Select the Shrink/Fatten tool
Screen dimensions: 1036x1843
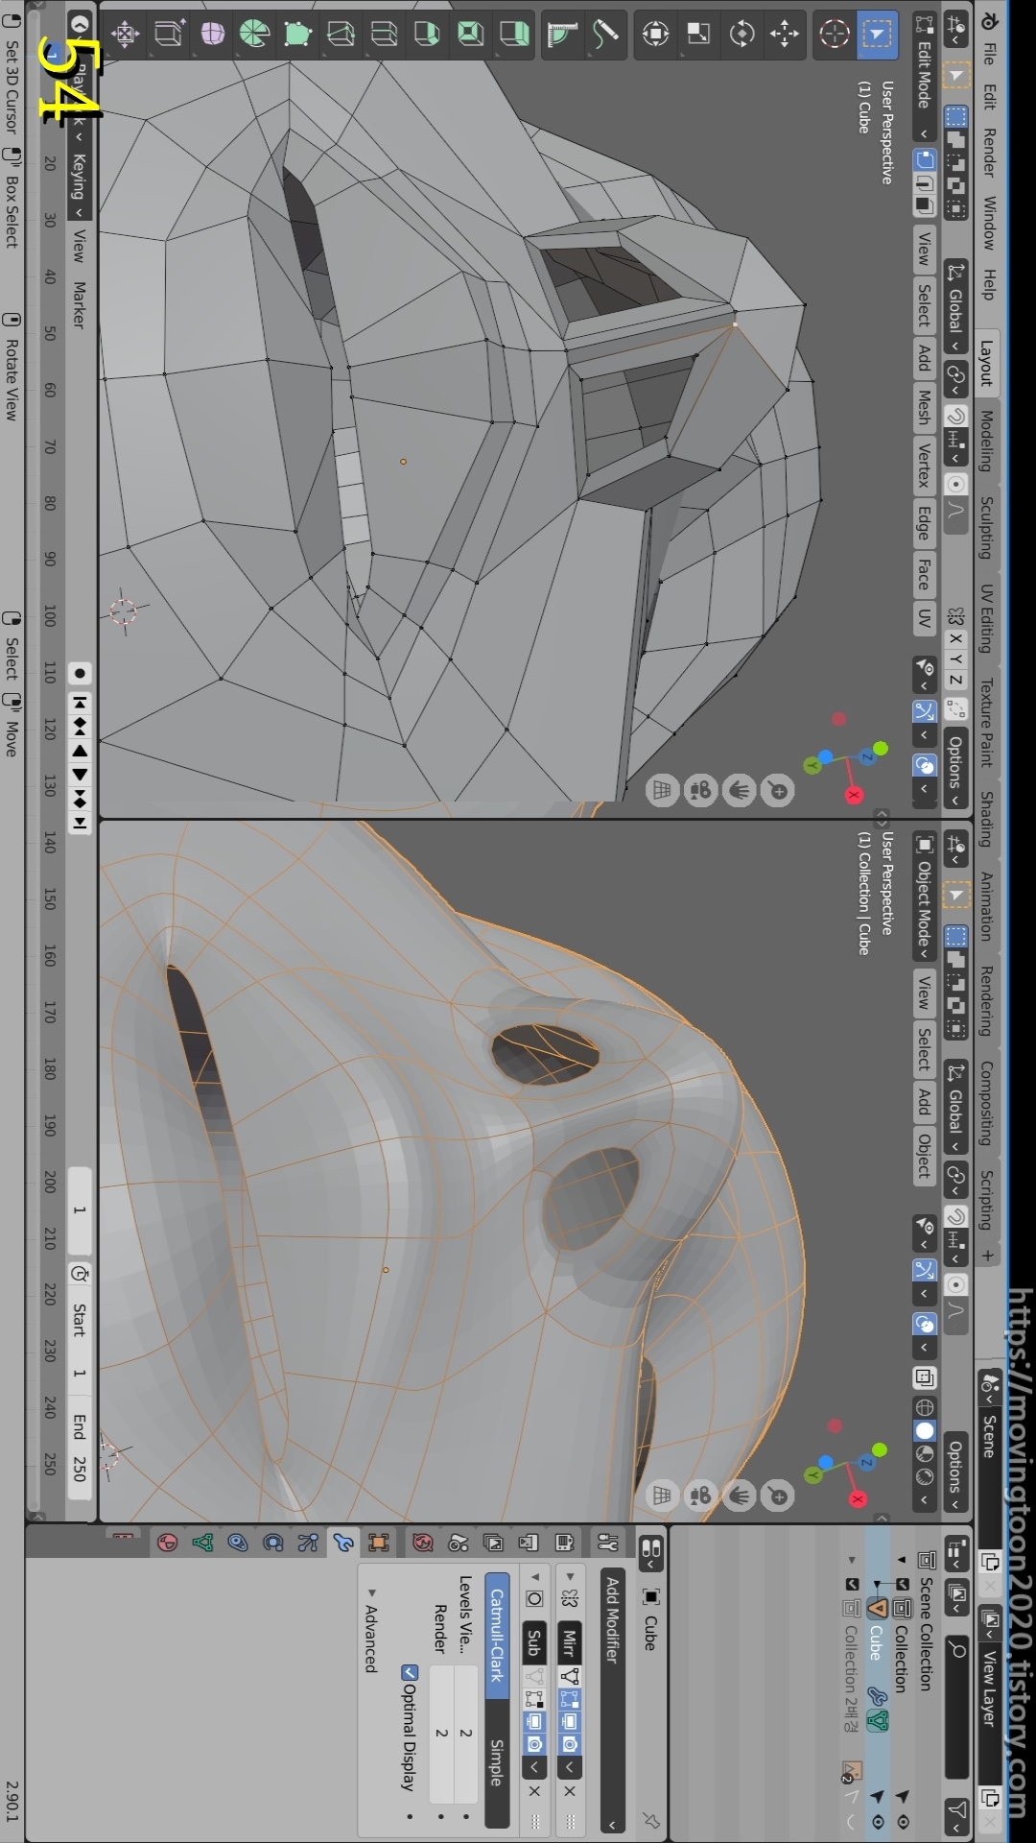pos(126,35)
